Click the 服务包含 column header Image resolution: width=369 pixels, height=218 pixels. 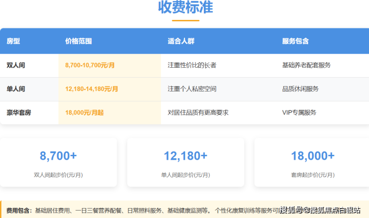click(295, 41)
